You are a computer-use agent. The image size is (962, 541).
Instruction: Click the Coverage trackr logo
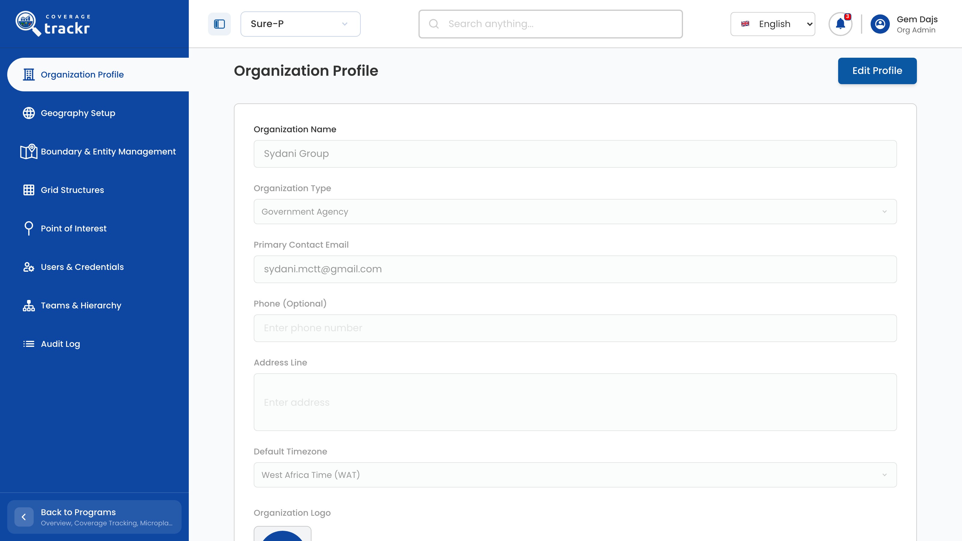tap(53, 23)
